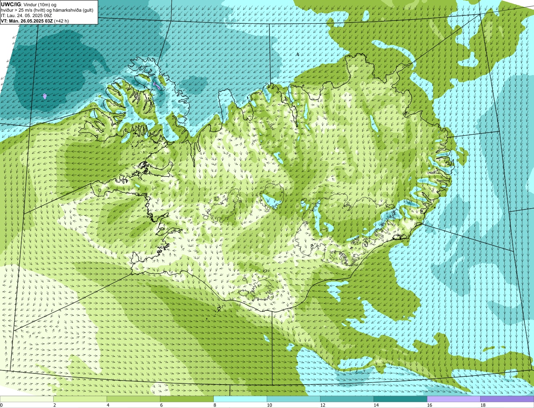Click the '4' label on the color scale
The width and height of the screenshot is (534, 408).
point(108,405)
